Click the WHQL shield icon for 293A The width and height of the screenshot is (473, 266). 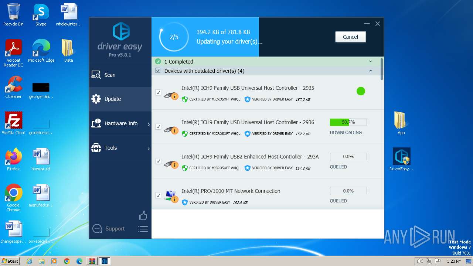[185, 168]
